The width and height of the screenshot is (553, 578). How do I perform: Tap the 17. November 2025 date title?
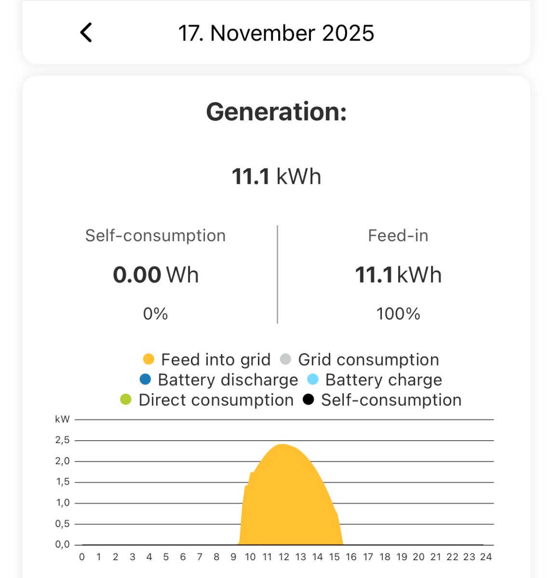(276, 33)
